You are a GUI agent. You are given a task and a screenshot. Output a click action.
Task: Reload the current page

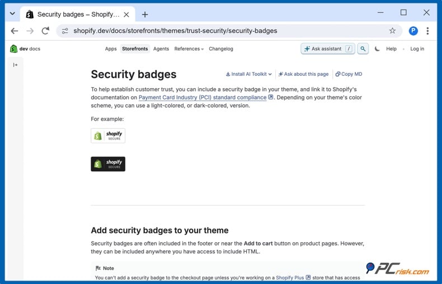click(x=45, y=31)
